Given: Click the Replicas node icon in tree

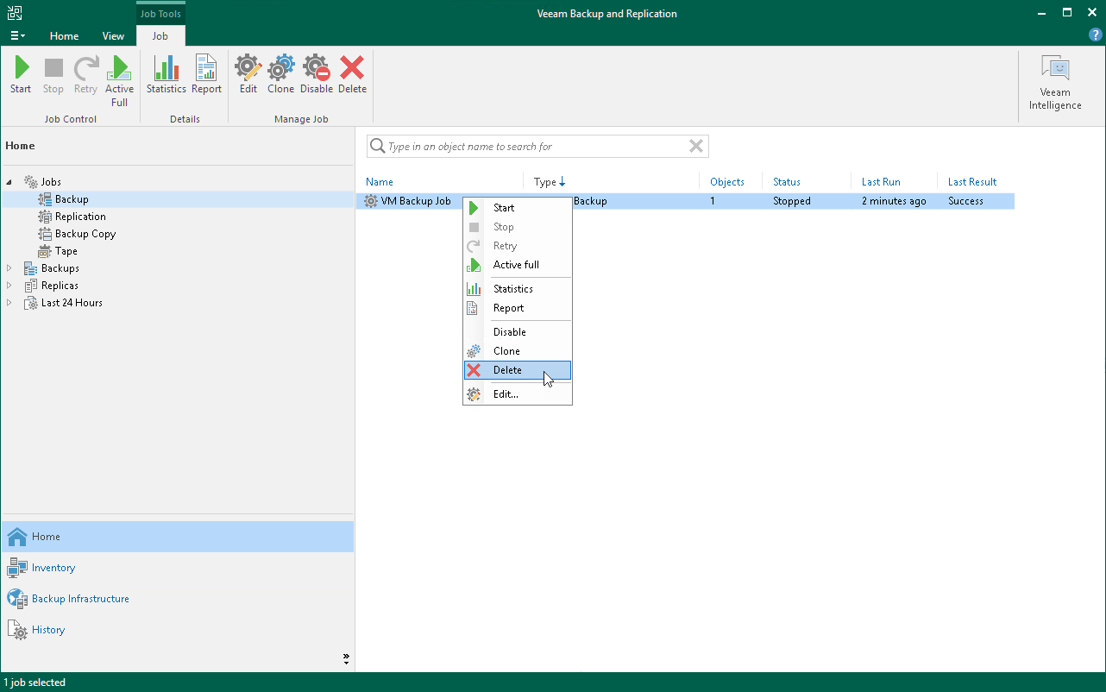Looking at the screenshot, I should [x=31, y=286].
